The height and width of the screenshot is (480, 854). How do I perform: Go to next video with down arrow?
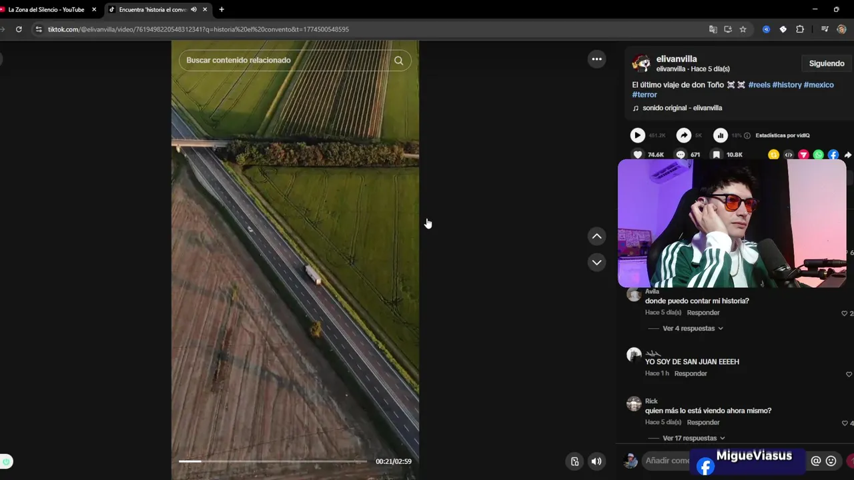[x=596, y=262]
